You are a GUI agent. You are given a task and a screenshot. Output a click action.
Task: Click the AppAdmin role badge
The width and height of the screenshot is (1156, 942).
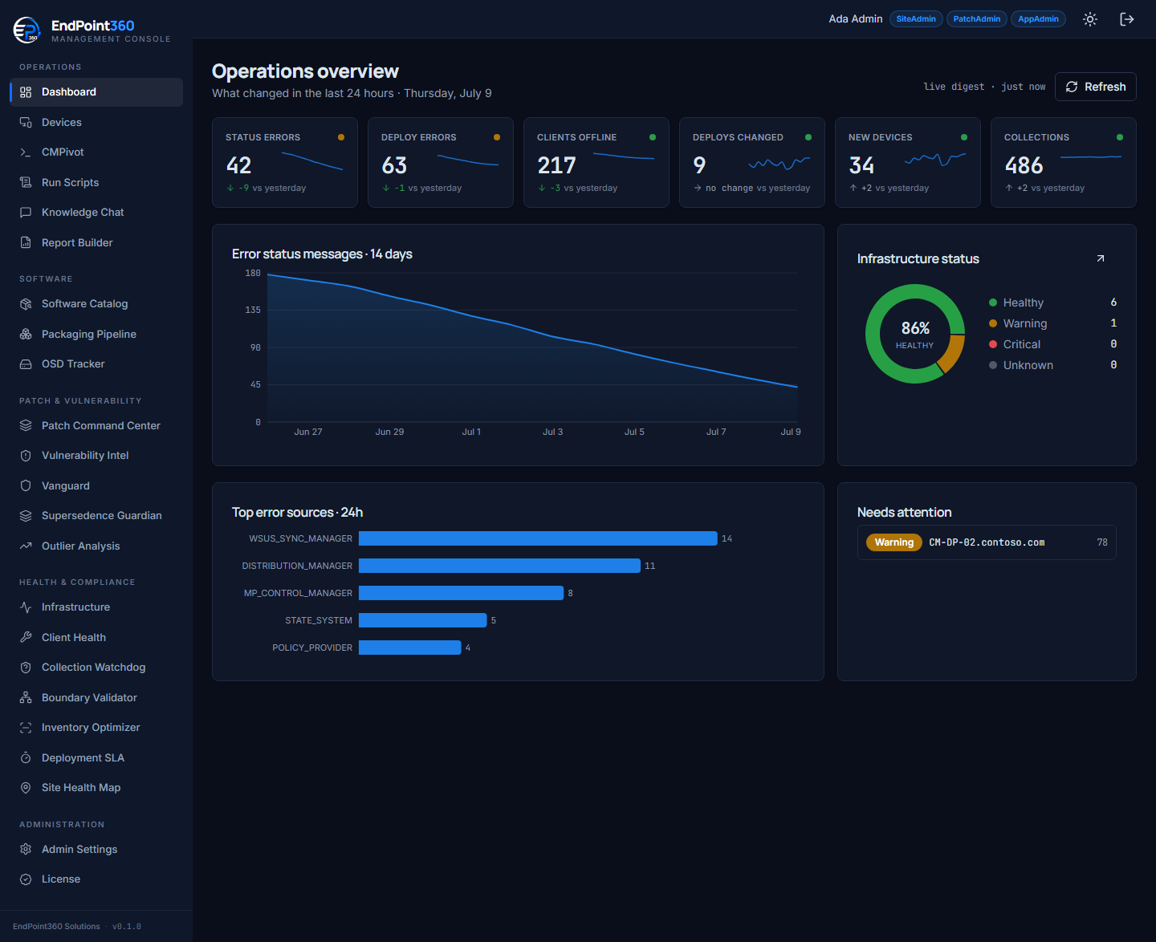point(1038,19)
